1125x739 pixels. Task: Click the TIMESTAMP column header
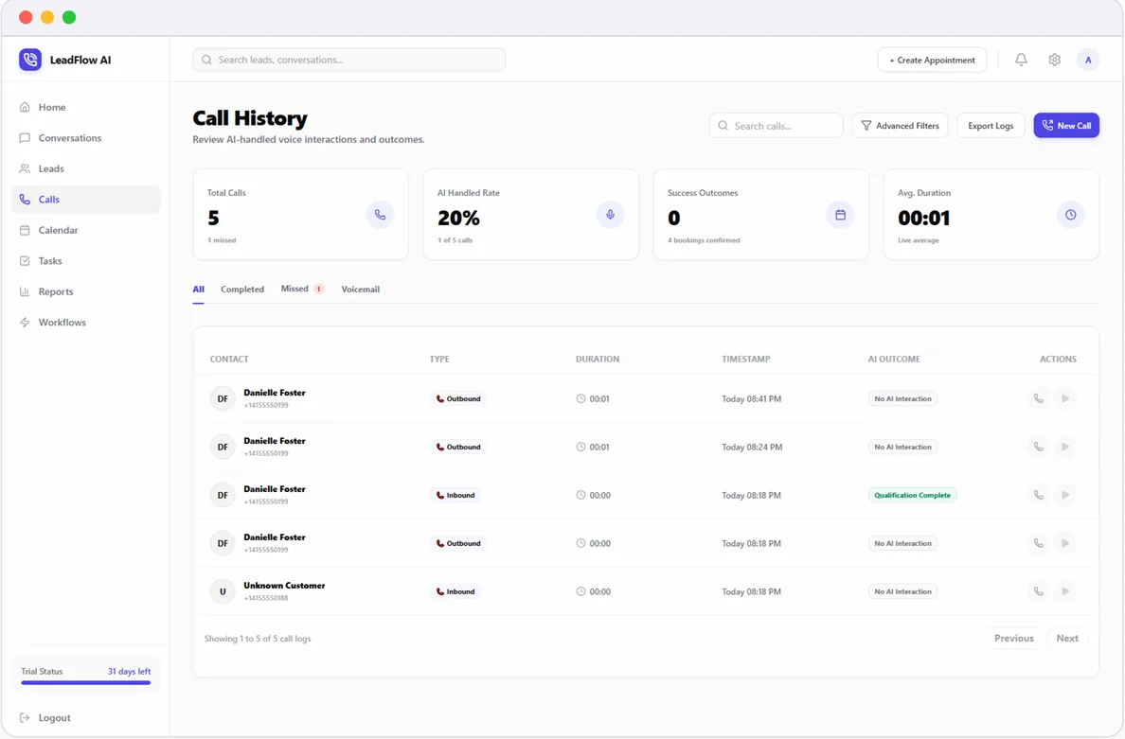tap(745, 360)
